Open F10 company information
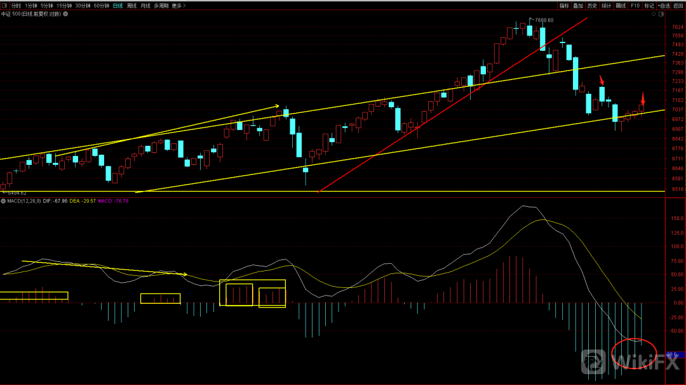 635,6
